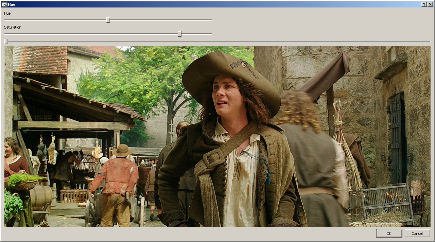Click the video preview image

point(217,137)
